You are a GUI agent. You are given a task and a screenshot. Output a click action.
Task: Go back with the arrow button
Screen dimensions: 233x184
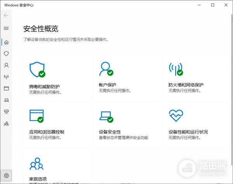point(6,15)
